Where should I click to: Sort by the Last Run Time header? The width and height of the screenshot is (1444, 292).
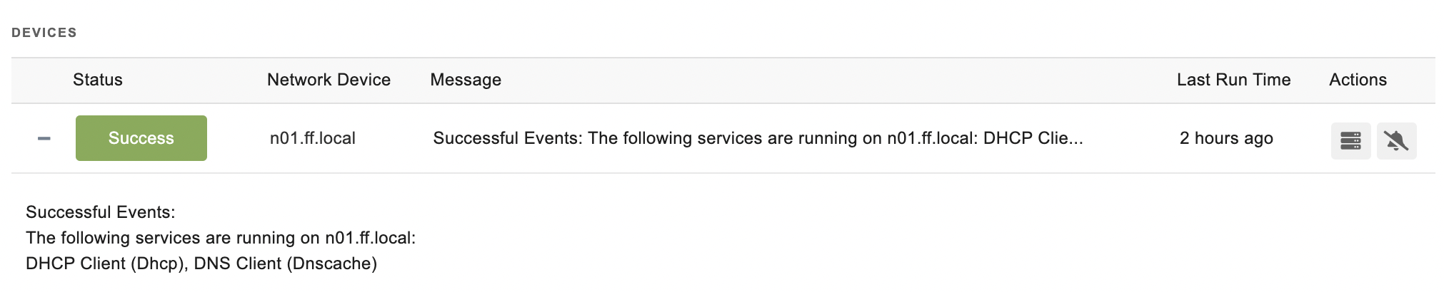[1233, 80]
